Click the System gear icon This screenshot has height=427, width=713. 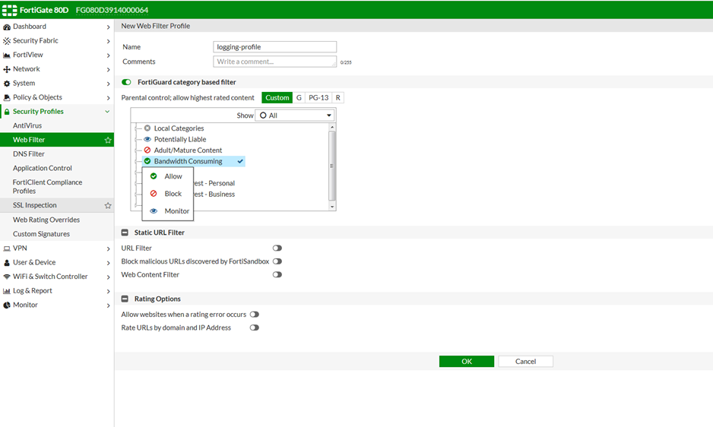[7, 84]
